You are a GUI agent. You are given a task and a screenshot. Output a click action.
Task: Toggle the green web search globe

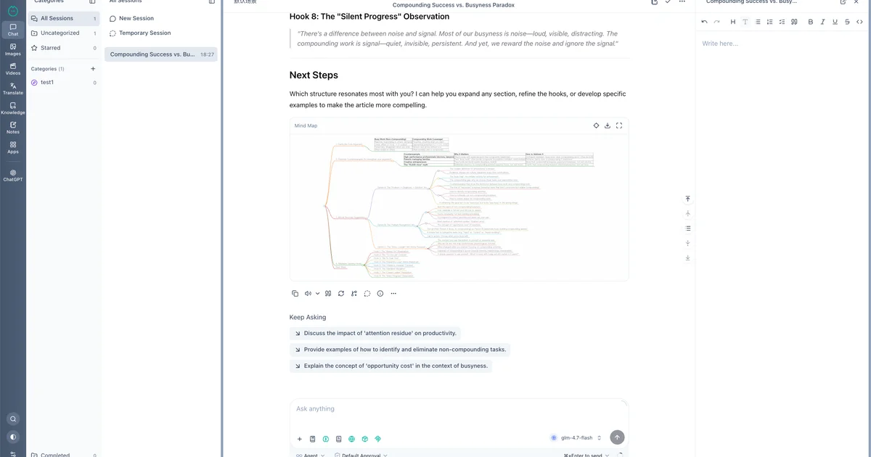tap(352, 439)
